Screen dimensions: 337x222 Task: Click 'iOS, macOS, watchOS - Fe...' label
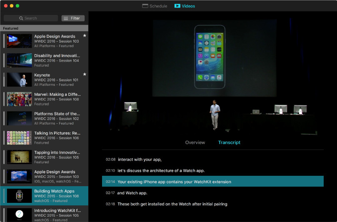click(x=58, y=181)
